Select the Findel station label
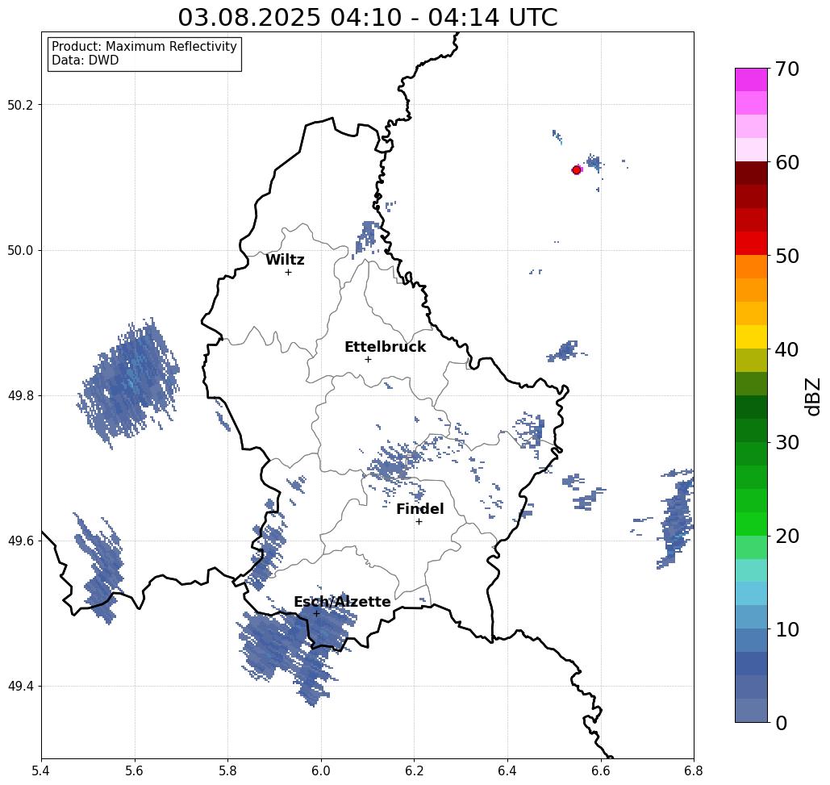 tap(419, 509)
